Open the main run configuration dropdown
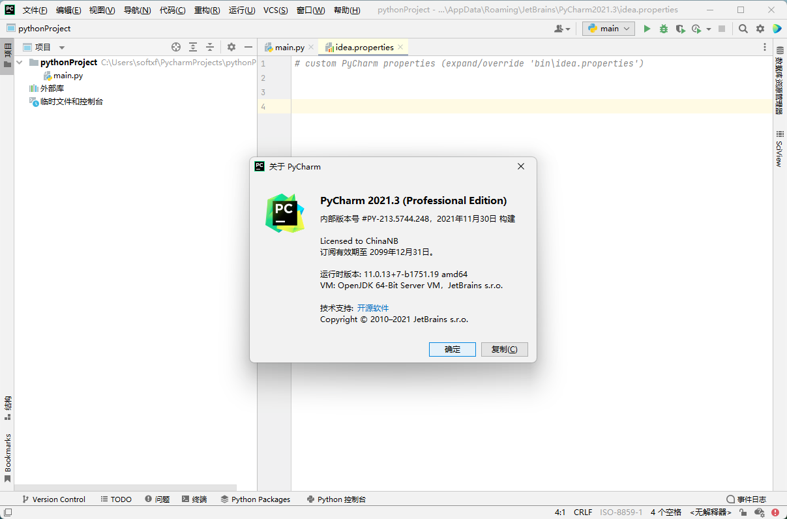This screenshot has width=787, height=519. (x=608, y=29)
